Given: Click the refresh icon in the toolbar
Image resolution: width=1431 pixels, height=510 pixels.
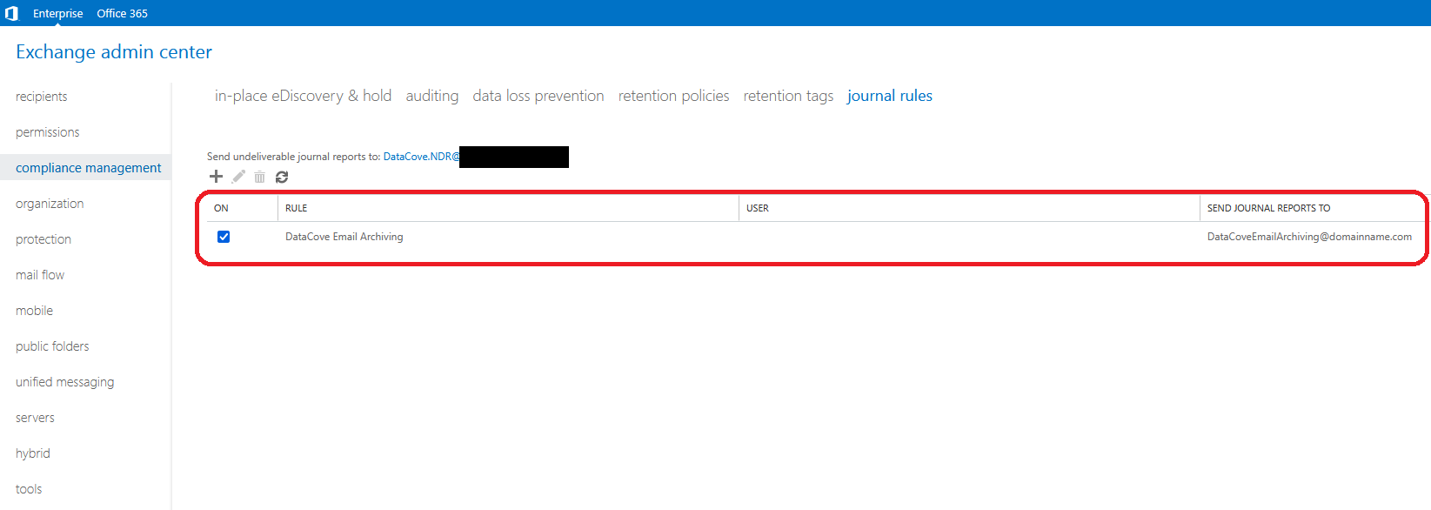Looking at the screenshot, I should pos(282,177).
